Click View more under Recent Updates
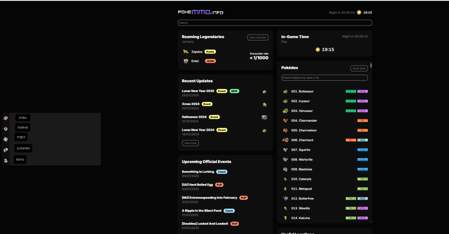 tap(190, 143)
